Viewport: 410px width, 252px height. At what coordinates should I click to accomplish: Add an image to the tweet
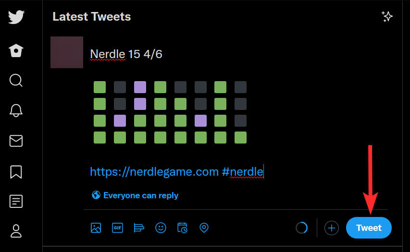tap(96, 228)
